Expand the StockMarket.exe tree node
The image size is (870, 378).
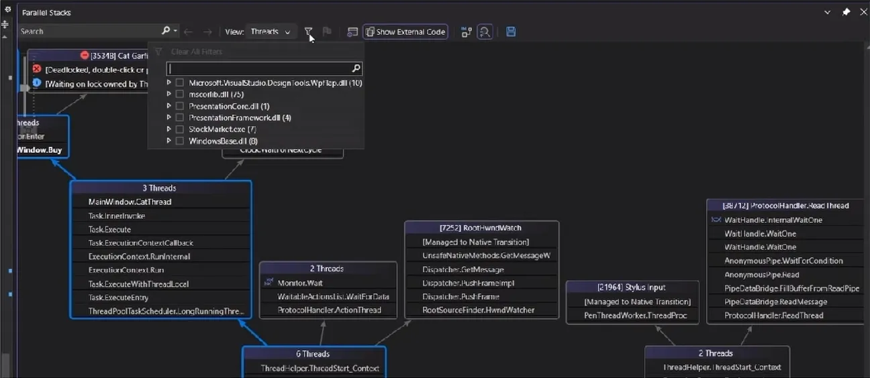[169, 129]
